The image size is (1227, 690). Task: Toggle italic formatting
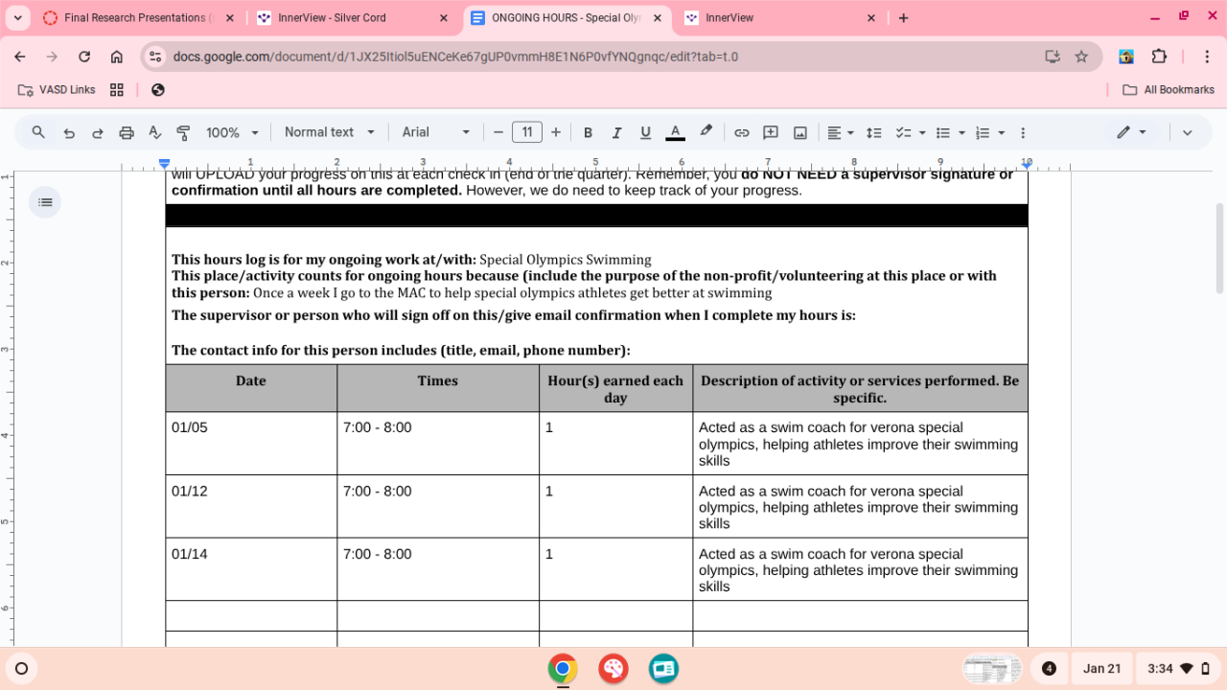[616, 132]
